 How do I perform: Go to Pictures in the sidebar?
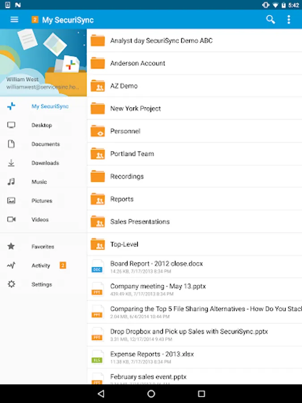click(43, 201)
